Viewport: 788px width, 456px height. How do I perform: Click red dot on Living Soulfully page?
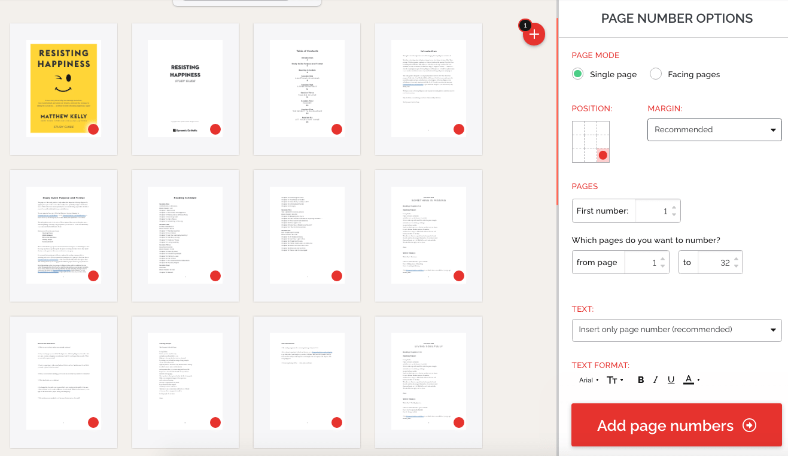[459, 422]
